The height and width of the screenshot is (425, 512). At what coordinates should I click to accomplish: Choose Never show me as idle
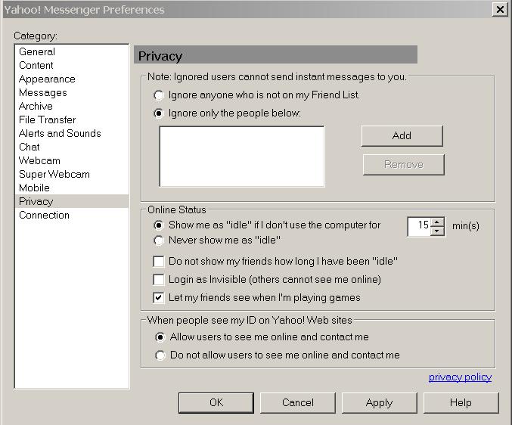click(x=159, y=240)
